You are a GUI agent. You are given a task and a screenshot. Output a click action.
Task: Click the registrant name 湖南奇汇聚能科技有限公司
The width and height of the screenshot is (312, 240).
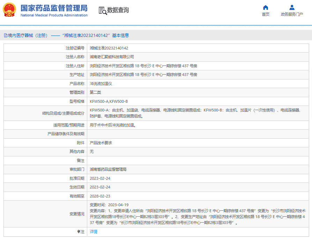point(112,57)
